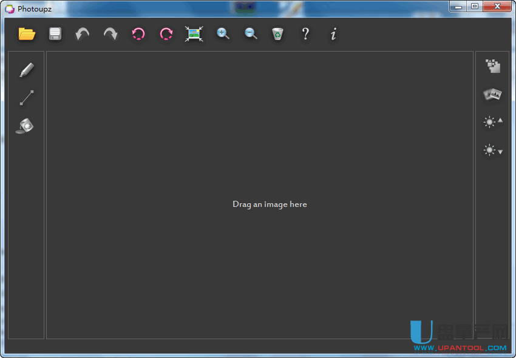The height and width of the screenshot is (358, 516).
Task: Open help via the question mark icon
Action: [x=305, y=34]
